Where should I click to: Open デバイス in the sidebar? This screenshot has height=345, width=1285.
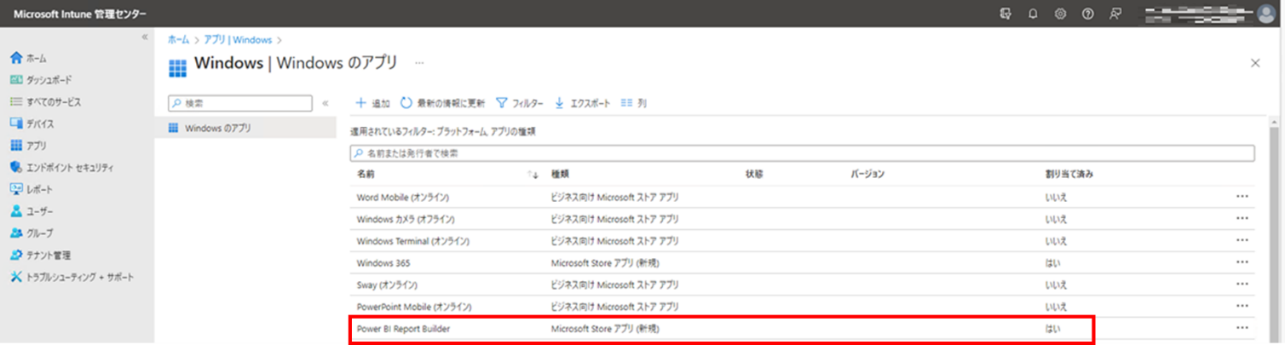(x=32, y=124)
